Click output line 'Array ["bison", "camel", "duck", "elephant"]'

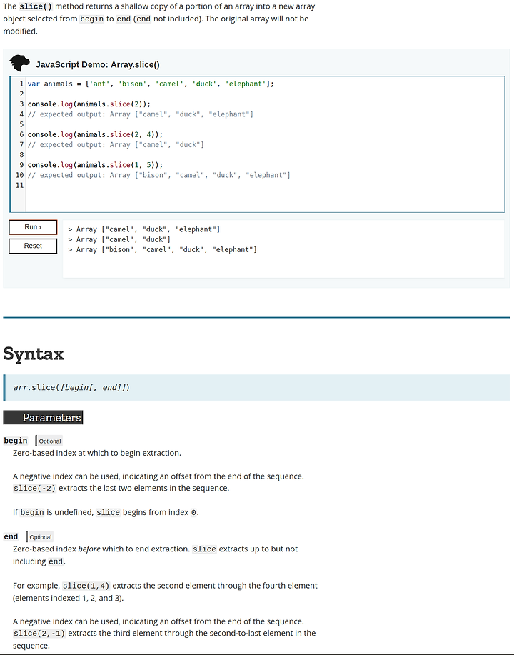(163, 250)
